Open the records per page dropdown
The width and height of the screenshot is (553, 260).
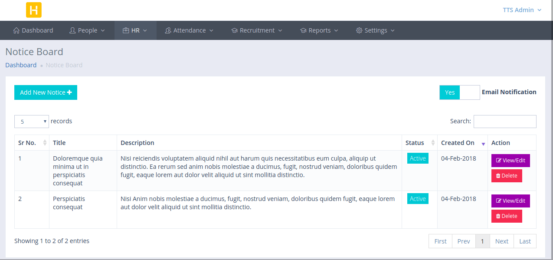click(x=32, y=122)
